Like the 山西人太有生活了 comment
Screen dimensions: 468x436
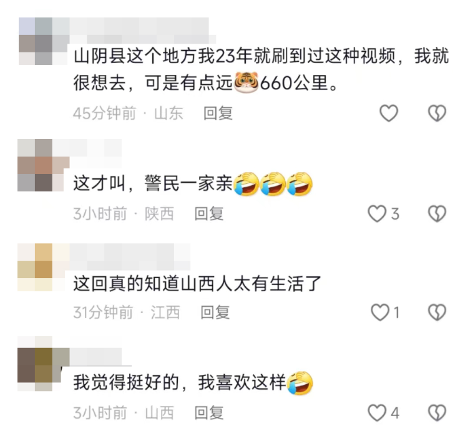click(x=380, y=312)
